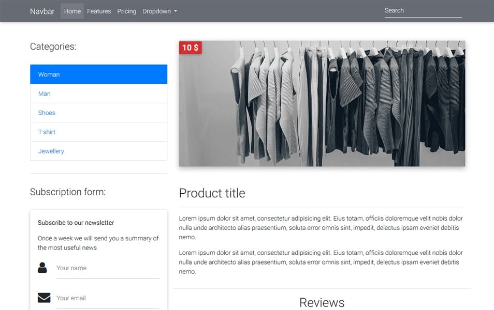This screenshot has width=494, height=310.
Task: Click inside the Search field
Action: (422, 10)
